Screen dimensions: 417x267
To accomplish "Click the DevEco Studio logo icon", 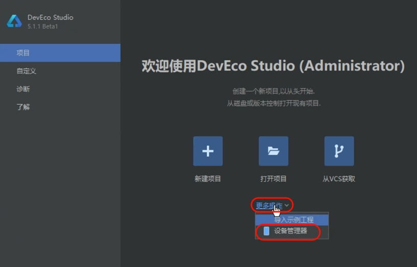I will pos(14,21).
